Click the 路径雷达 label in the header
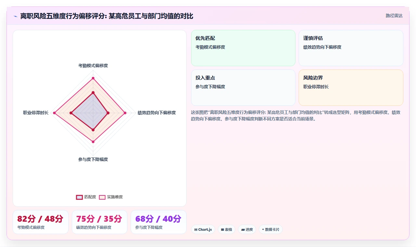The image size is (416, 247). [x=394, y=16]
